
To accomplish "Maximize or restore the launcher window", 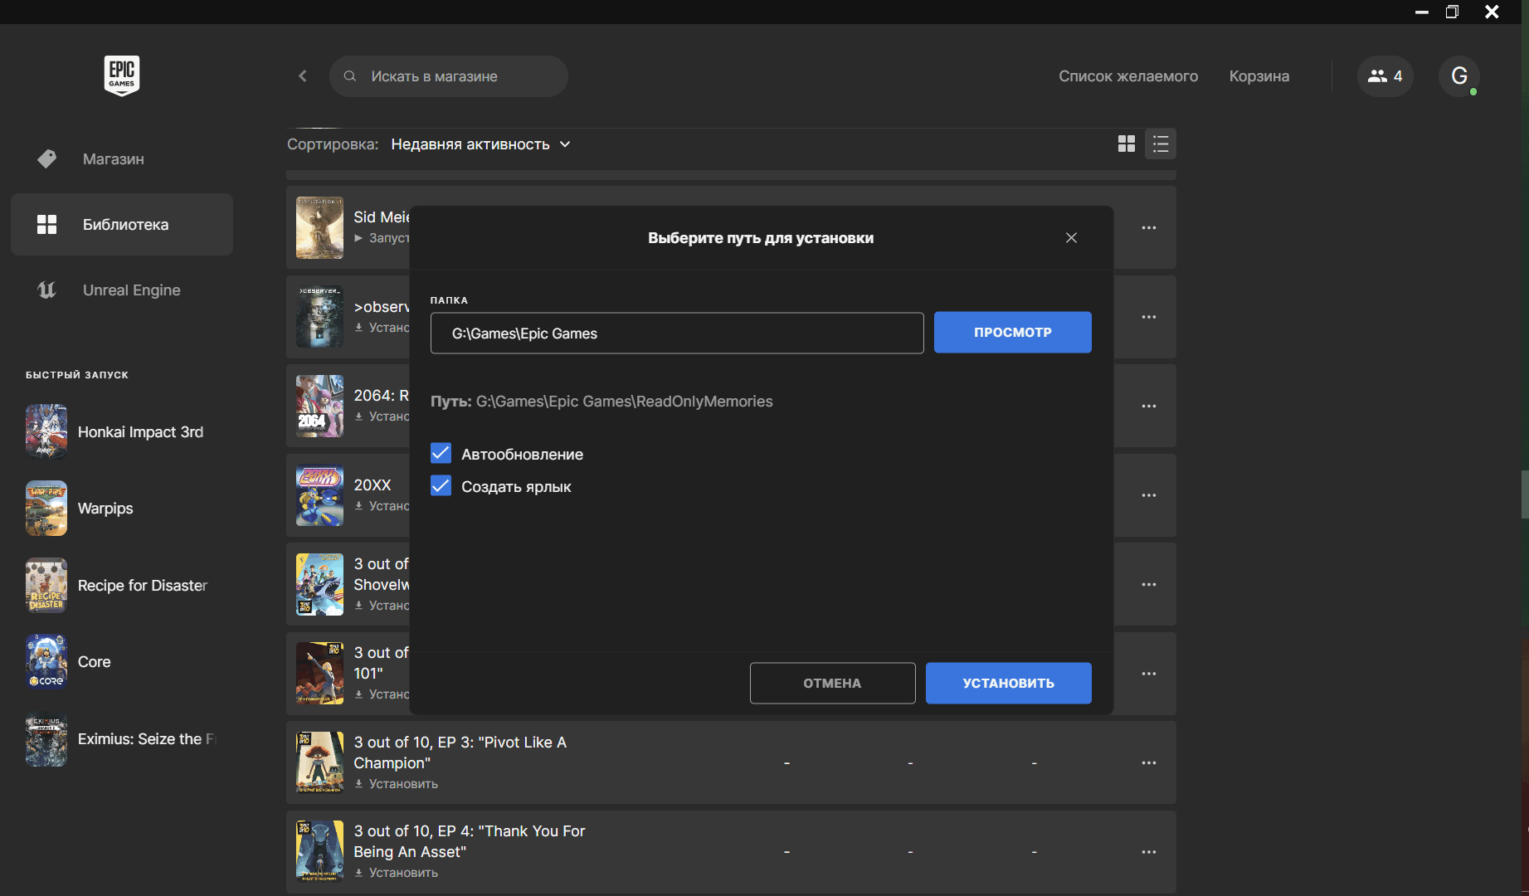I will click(1452, 12).
